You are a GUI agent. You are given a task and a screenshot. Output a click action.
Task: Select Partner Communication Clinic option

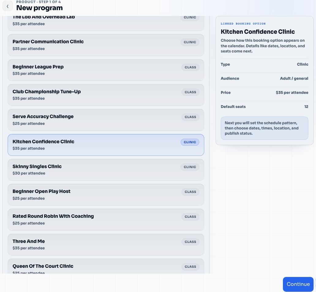click(106, 45)
